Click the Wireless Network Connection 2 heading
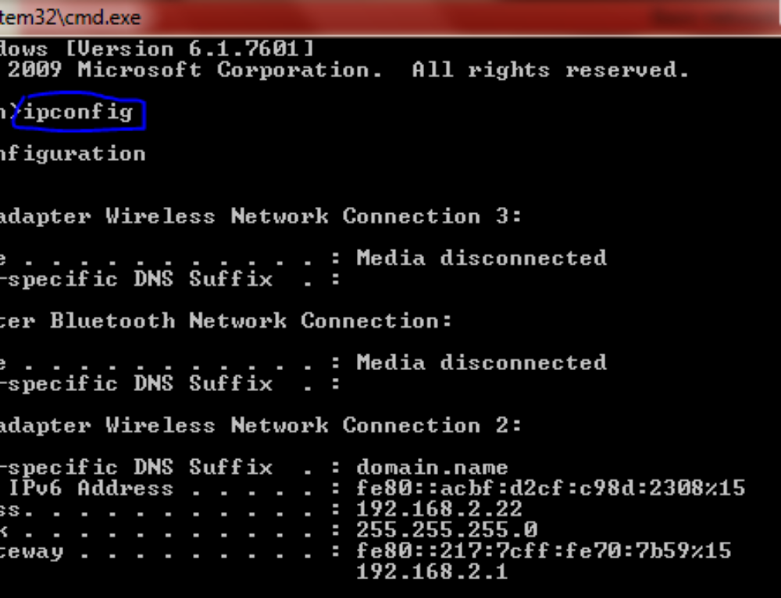 pyautogui.click(x=312, y=425)
